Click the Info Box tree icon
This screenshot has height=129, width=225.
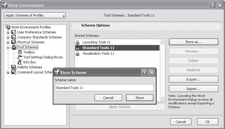click(20, 62)
